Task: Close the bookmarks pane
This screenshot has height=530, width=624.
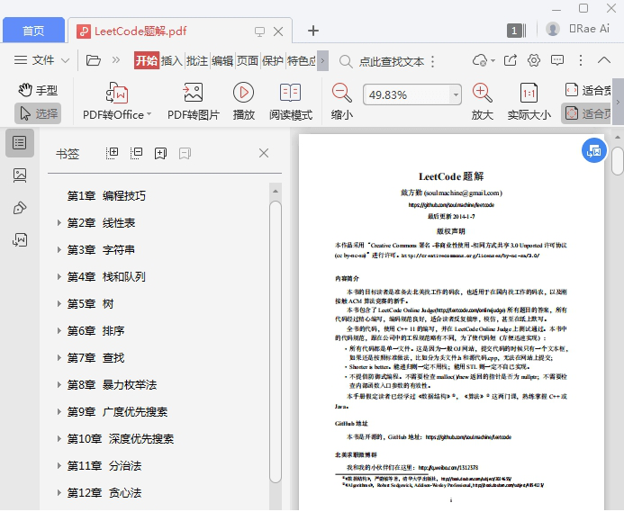Action: [264, 153]
